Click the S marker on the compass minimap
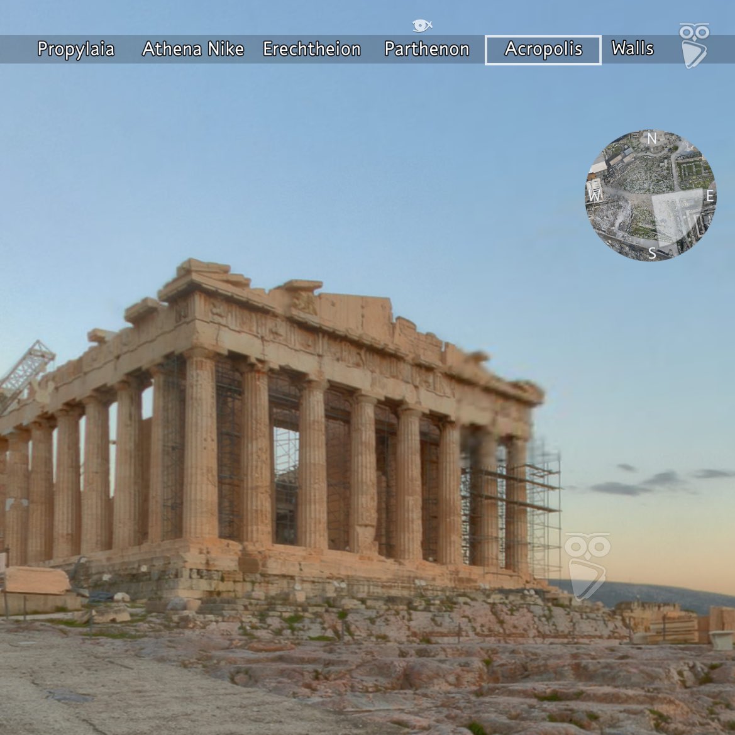 coord(653,254)
